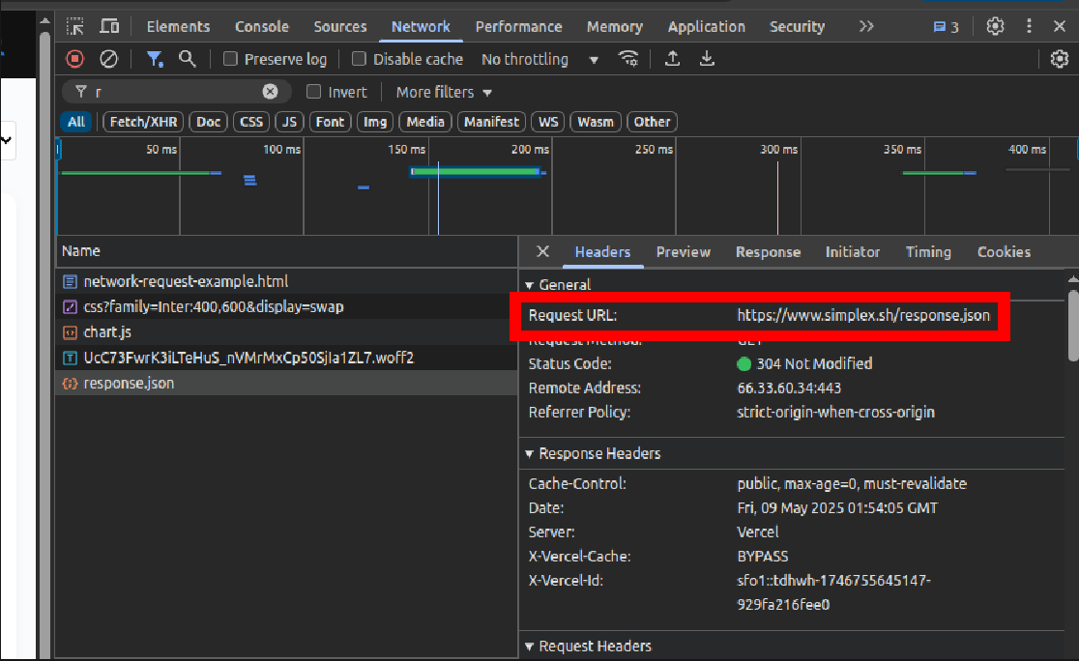
Task: Check the Disable cache checkbox
Action: point(359,59)
